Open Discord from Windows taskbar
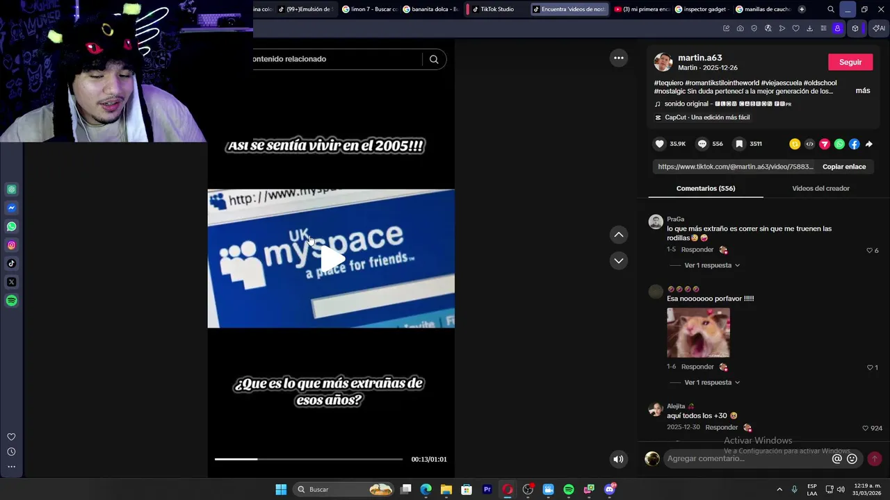890x500 pixels. click(x=610, y=490)
